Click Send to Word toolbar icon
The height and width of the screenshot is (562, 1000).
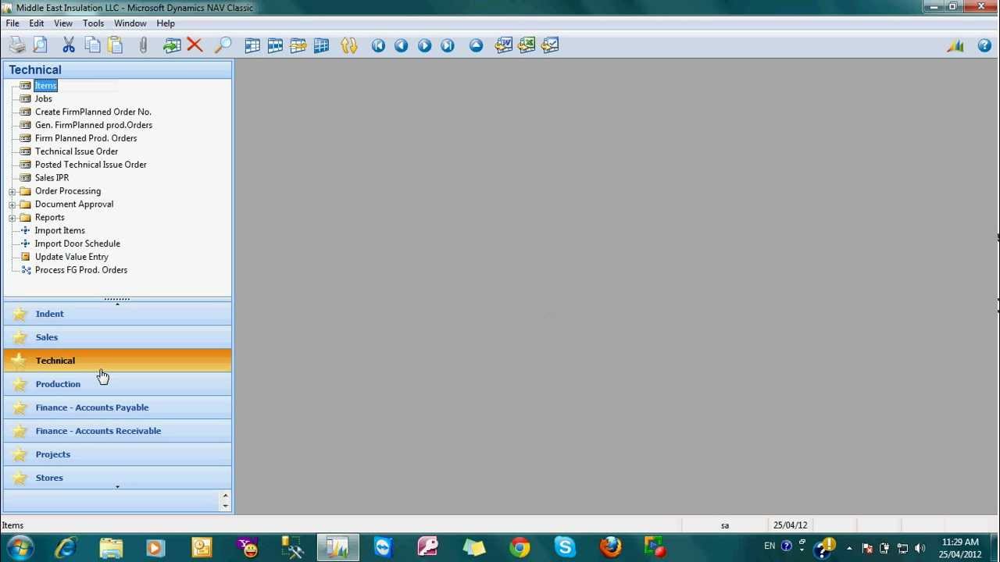point(504,45)
